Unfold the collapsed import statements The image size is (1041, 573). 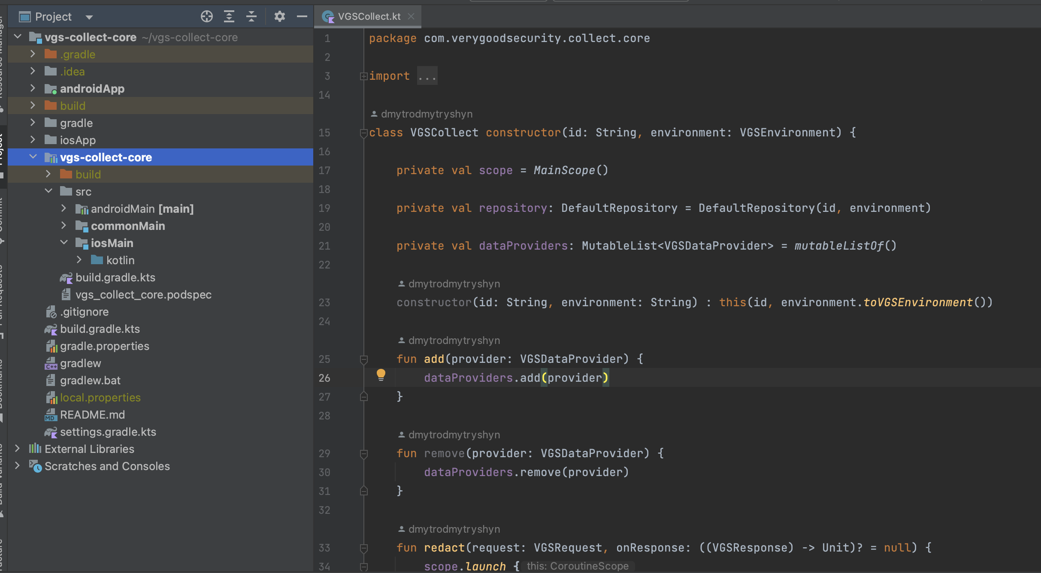[x=363, y=76]
